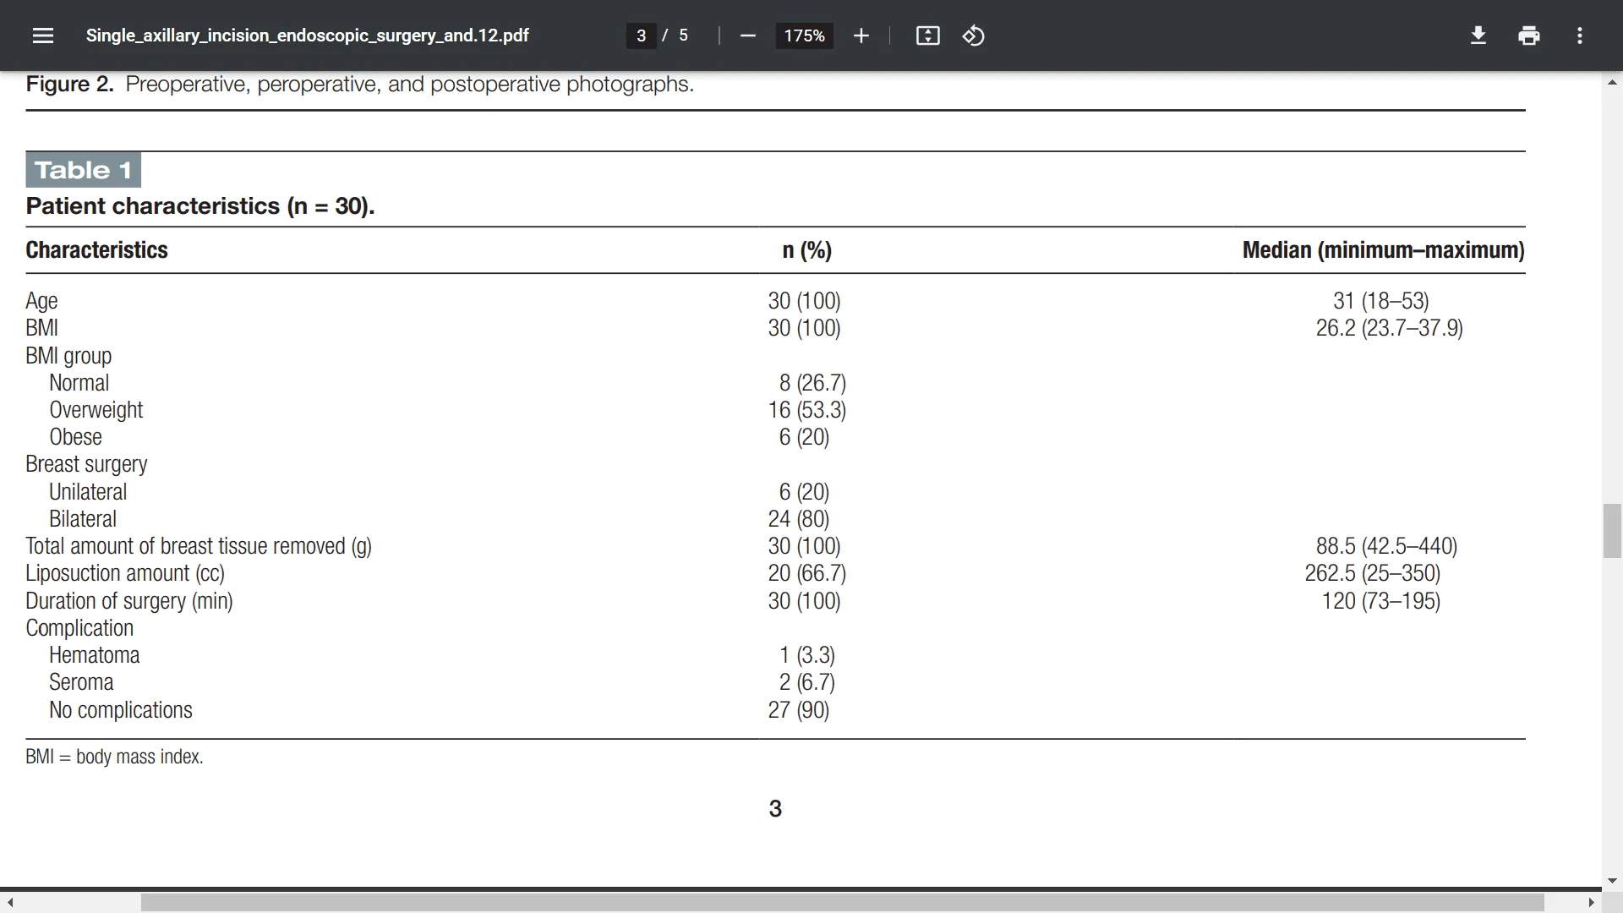Edit the 175% zoom level field
The width and height of the screenshot is (1623, 913).
coord(804,36)
